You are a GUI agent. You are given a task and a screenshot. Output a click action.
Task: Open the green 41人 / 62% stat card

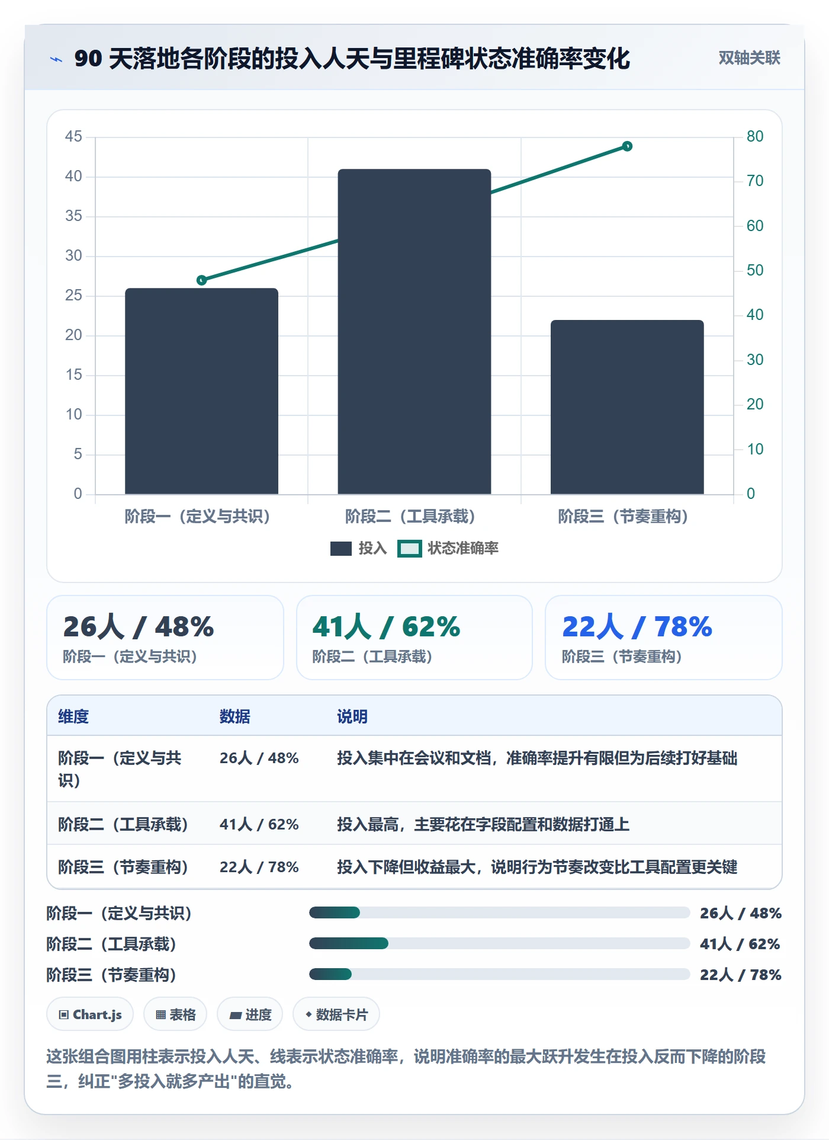click(x=415, y=638)
